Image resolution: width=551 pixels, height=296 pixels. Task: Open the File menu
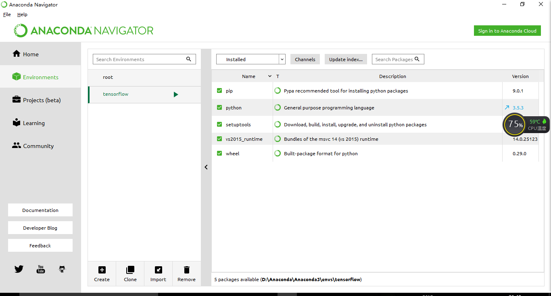[x=7, y=14]
